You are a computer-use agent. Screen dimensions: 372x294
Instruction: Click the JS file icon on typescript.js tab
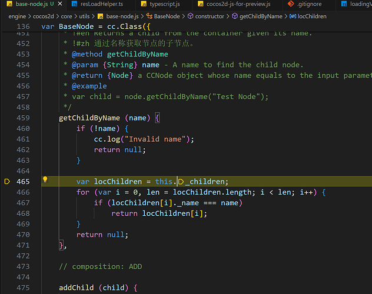(x=144, y=4)
